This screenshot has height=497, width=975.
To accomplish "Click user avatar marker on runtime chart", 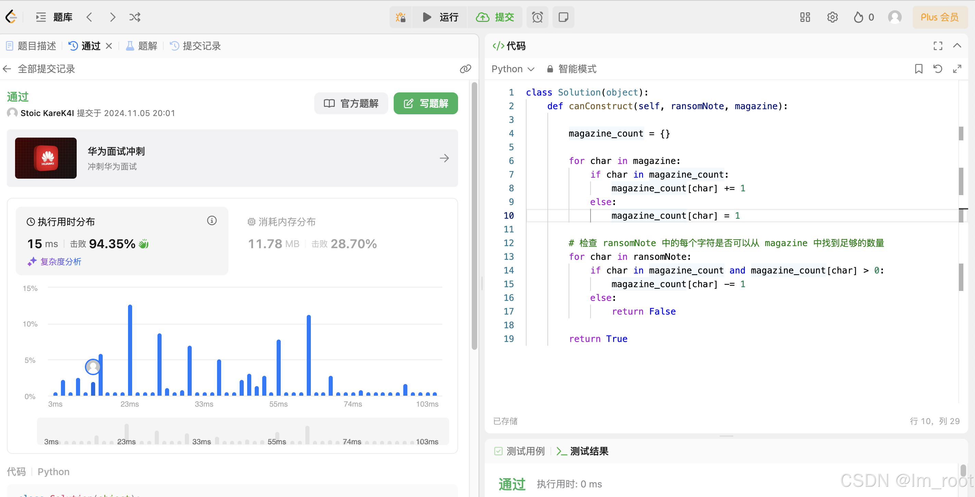I will tap(93, 366).
